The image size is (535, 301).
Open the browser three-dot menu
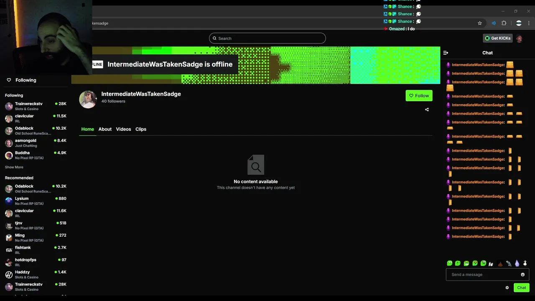(x=529, y=23)
